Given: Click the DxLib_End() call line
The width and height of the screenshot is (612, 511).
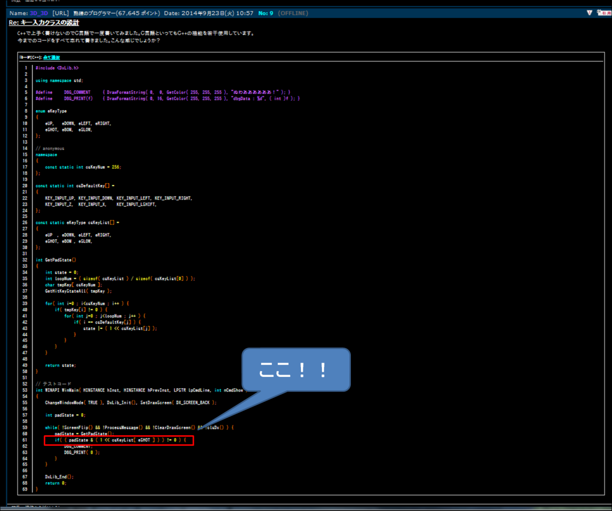Looking at the screenshot, I should (x=59, y=477).
